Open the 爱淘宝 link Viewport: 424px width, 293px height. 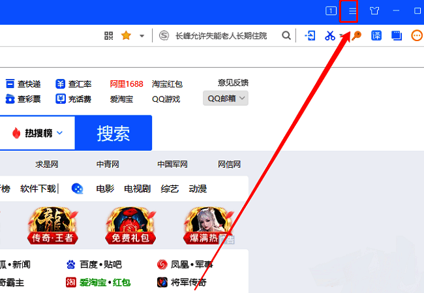121,99
